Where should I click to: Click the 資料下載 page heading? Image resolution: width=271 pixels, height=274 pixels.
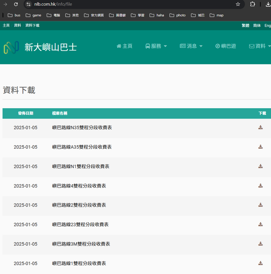pyautogui.click(x=19, y=90)
